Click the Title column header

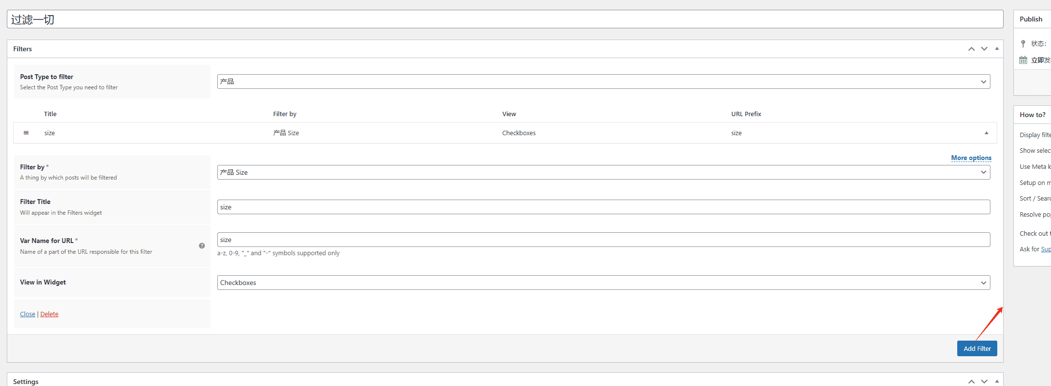(x=50, y=114)
